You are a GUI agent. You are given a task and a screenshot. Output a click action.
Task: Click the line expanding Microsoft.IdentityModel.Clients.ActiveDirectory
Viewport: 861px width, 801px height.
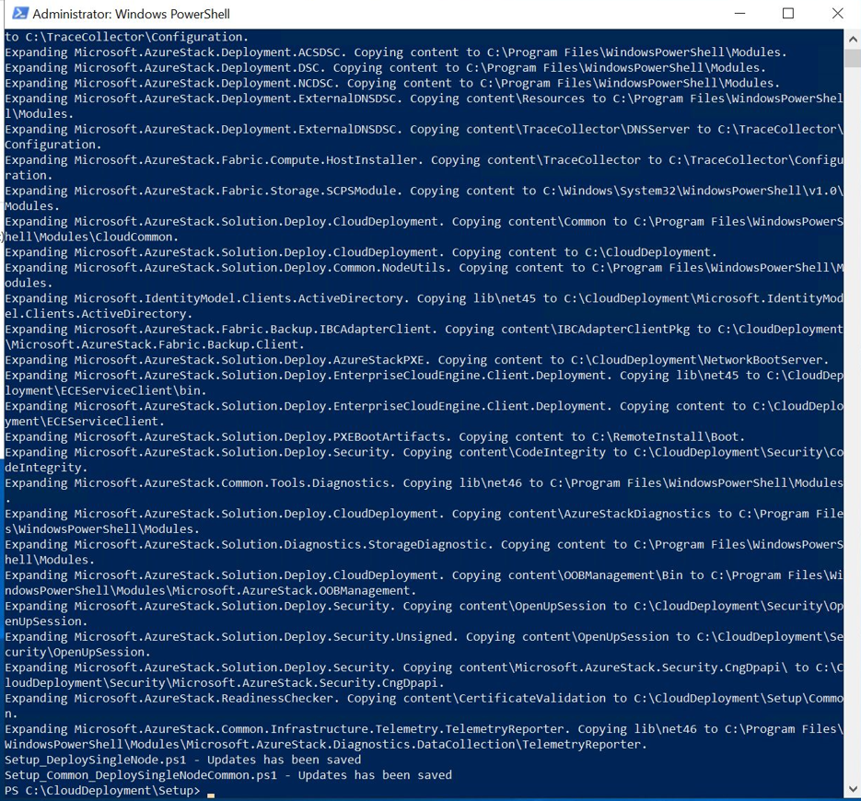point(424,306)
